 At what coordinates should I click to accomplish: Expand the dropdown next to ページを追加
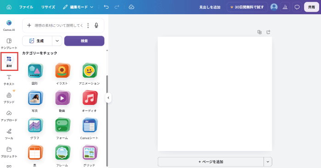coord(268,162)
